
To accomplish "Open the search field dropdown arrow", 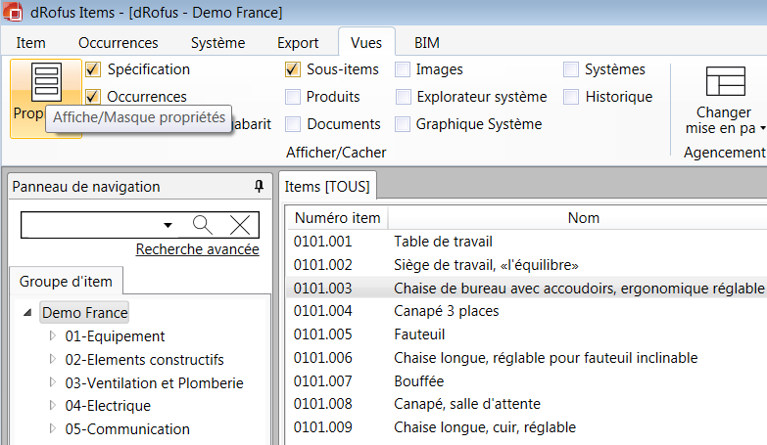I will point(168,225).
